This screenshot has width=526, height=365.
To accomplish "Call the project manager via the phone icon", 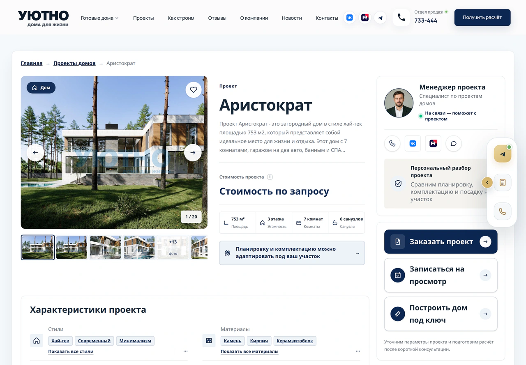I will coord(392,144).
